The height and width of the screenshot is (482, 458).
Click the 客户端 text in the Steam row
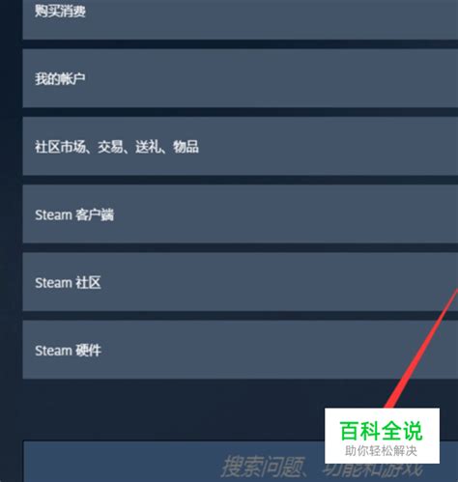coord(95,214)
